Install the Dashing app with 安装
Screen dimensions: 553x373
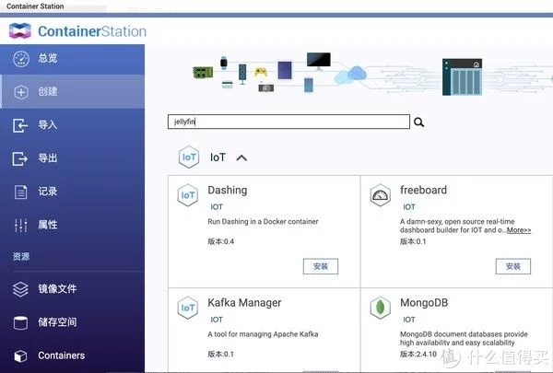click(x=321, y=266)
